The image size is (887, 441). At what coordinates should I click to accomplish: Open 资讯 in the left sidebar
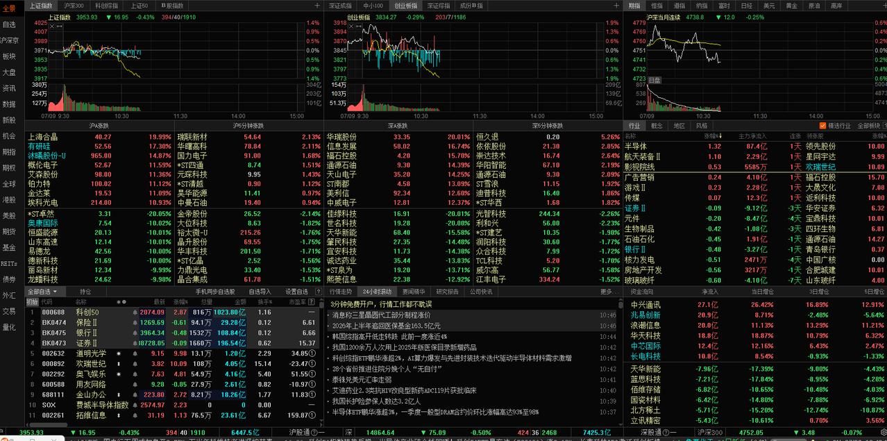[9, 88]
